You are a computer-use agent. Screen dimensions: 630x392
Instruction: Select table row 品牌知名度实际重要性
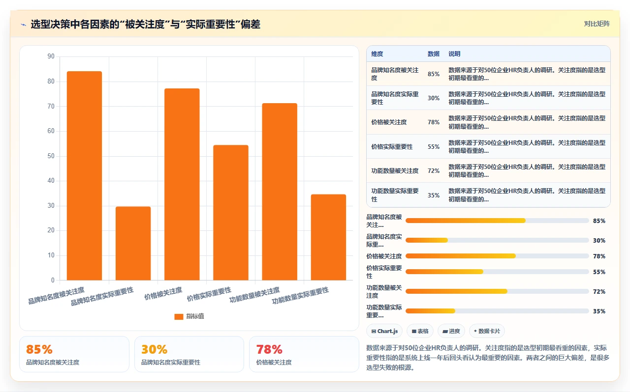click(488, 98)
